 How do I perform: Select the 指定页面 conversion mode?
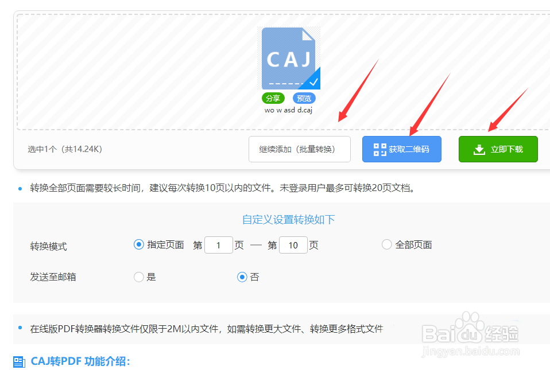tap(138, 244)
